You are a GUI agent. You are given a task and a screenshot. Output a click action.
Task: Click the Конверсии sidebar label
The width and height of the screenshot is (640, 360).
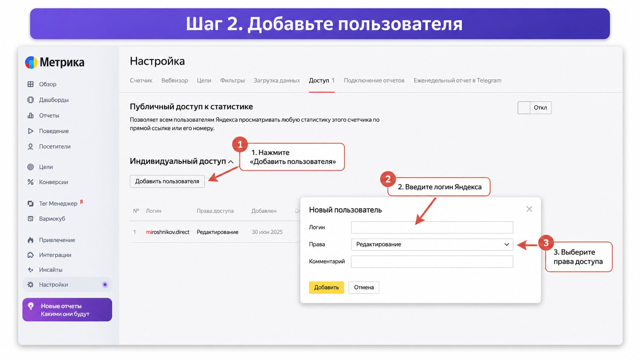point(54,182)
